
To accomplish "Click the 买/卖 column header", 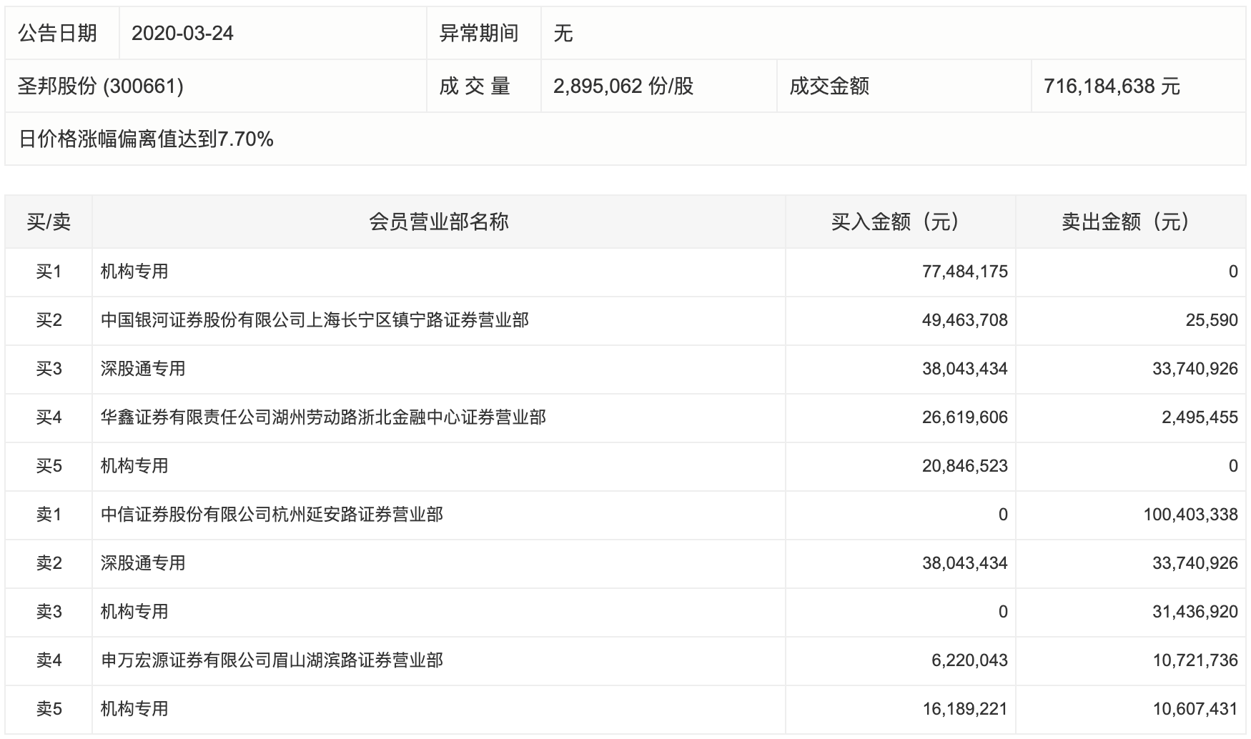I will 49,222.
